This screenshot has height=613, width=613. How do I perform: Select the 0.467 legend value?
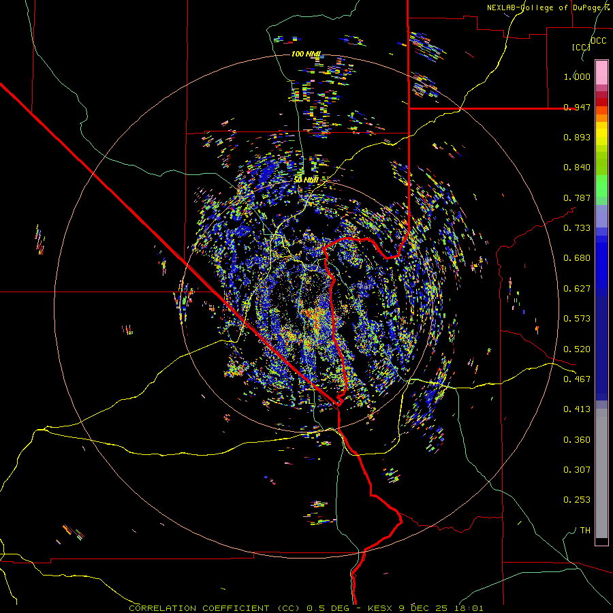[x=577, y=379]
